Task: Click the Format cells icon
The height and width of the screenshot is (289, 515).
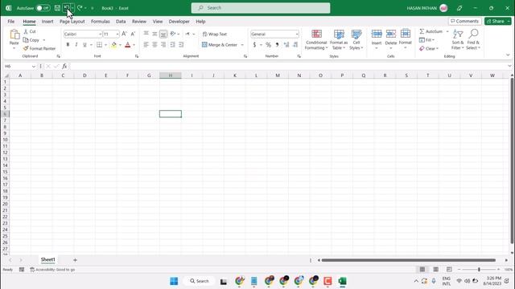Action: click(x=406, y=34)
